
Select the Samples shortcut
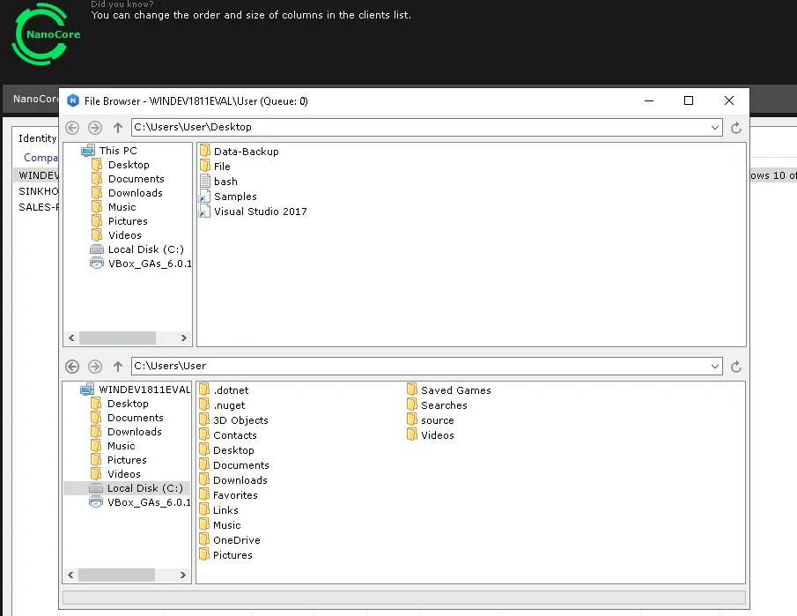click(x=228, y=197)
